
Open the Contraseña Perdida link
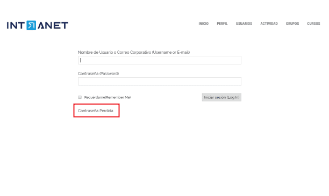point(96,111)
